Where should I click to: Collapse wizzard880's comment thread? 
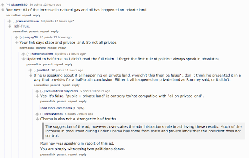(x=8, y=5)
